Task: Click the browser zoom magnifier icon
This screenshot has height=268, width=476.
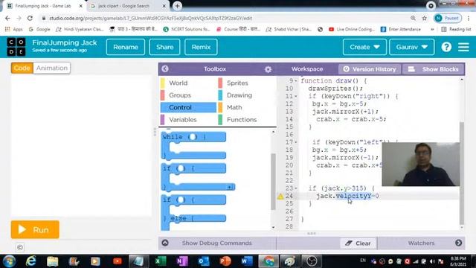Action: [x=414, y=18]
